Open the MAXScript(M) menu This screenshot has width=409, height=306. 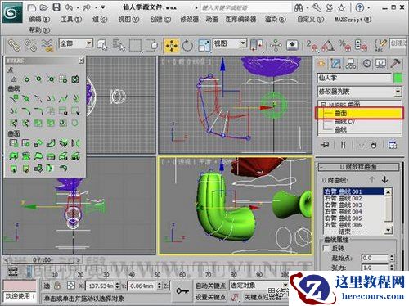(353, 20)
